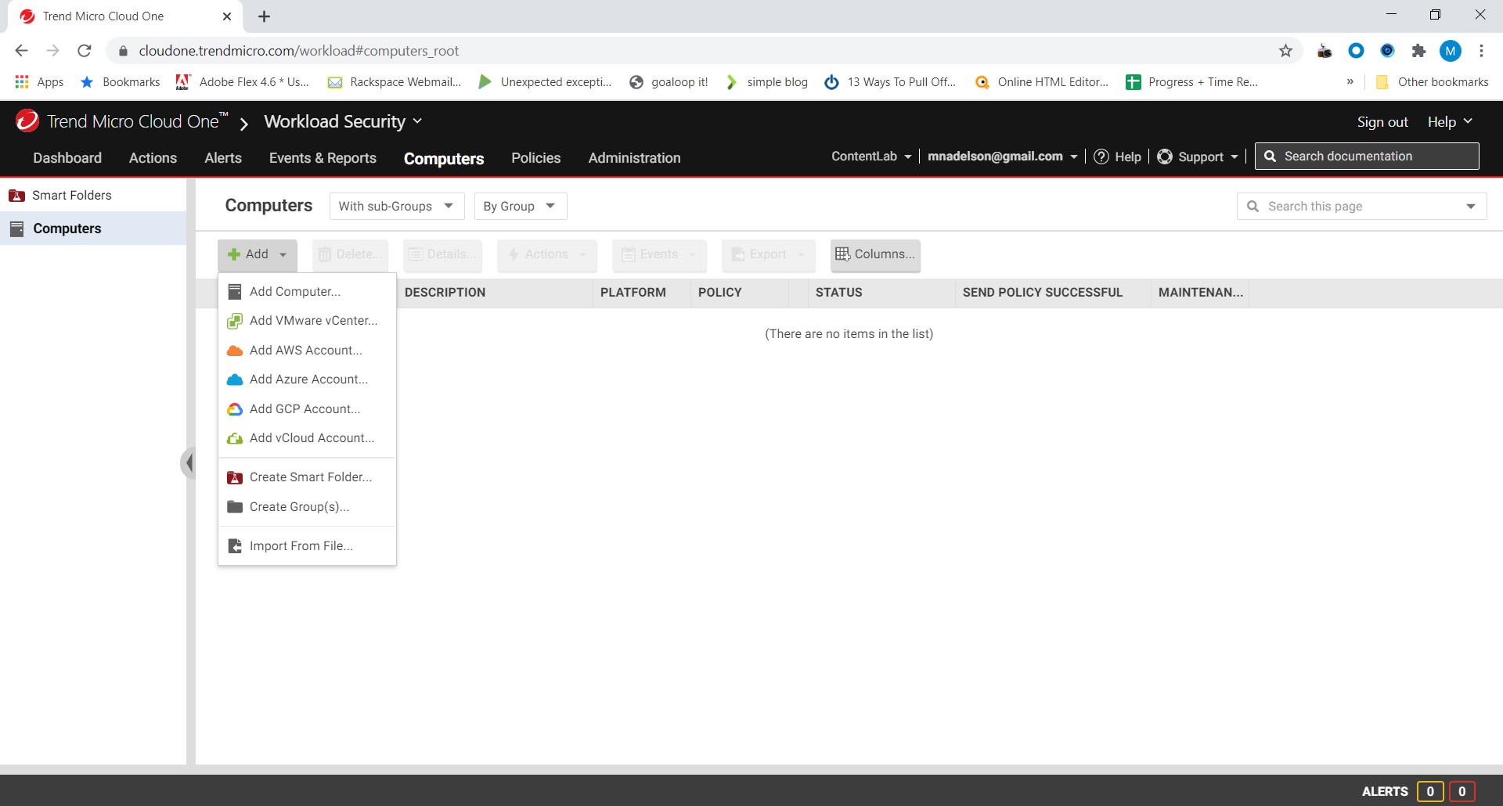Open the By Group dropdown
Viewport: 1503px width, 806px height.
521,206
